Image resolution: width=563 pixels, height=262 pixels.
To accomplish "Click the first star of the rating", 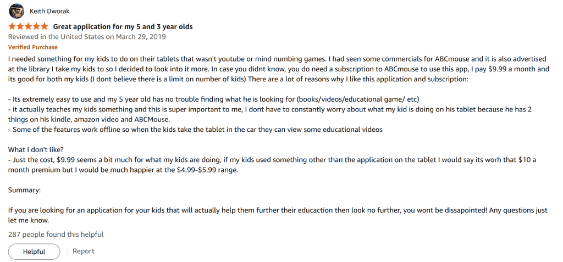I will (x=12, y=26).
